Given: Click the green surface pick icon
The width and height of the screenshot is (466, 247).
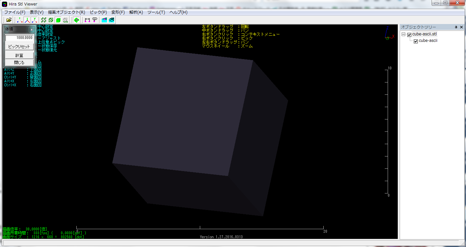Looking at the screenshot, I should tap(76, 20).
